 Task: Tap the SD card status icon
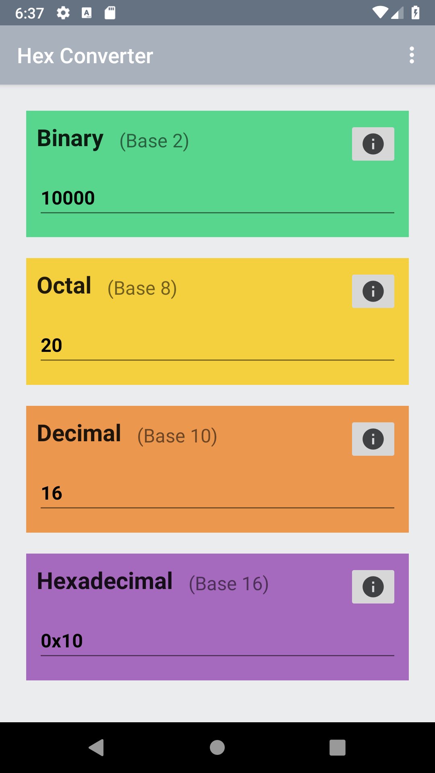110,13
